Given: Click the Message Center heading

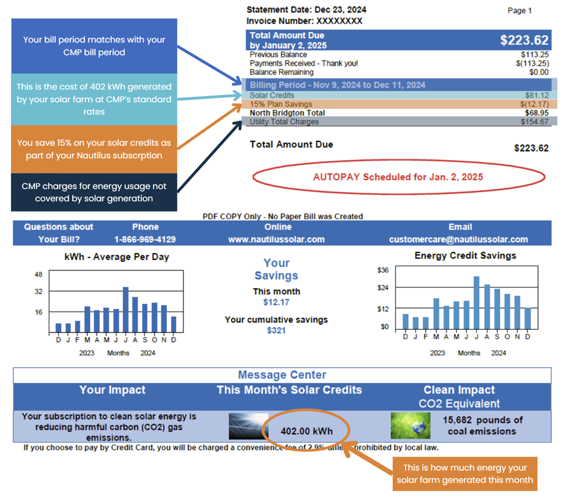Looking at the screenshot, I should click(x=282, y=375).
